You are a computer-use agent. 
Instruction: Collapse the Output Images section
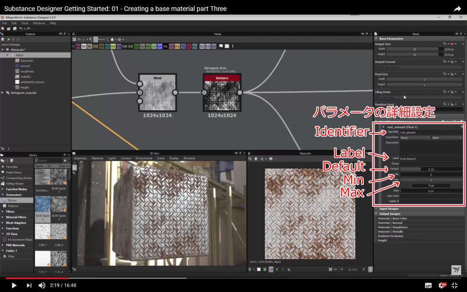pos(376,214)
